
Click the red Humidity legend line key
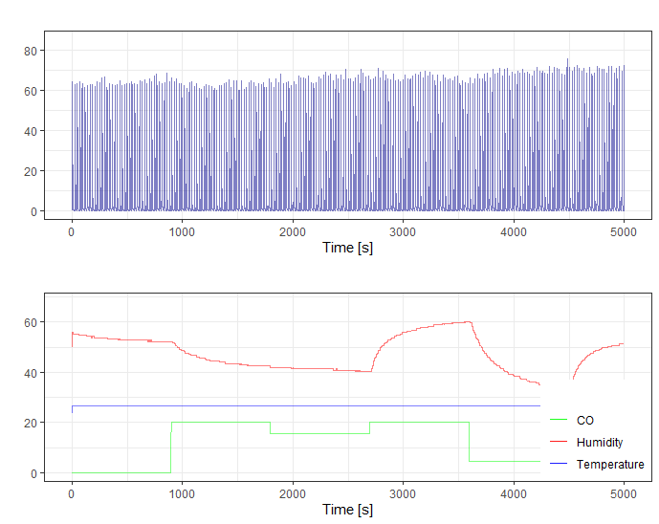559,442
